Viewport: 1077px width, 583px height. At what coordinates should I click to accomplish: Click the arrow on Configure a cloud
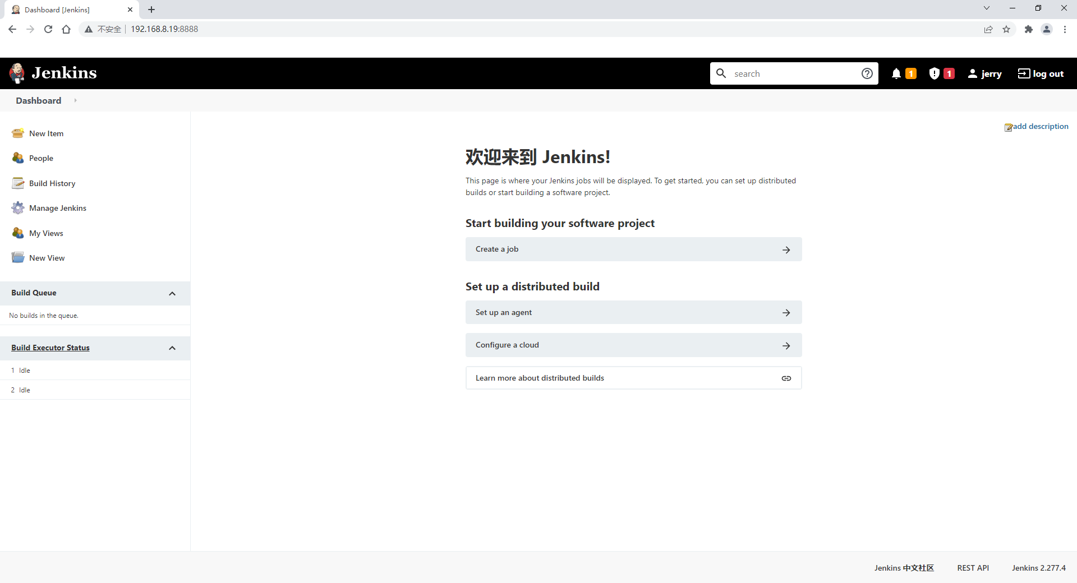[x=786, y=346]
